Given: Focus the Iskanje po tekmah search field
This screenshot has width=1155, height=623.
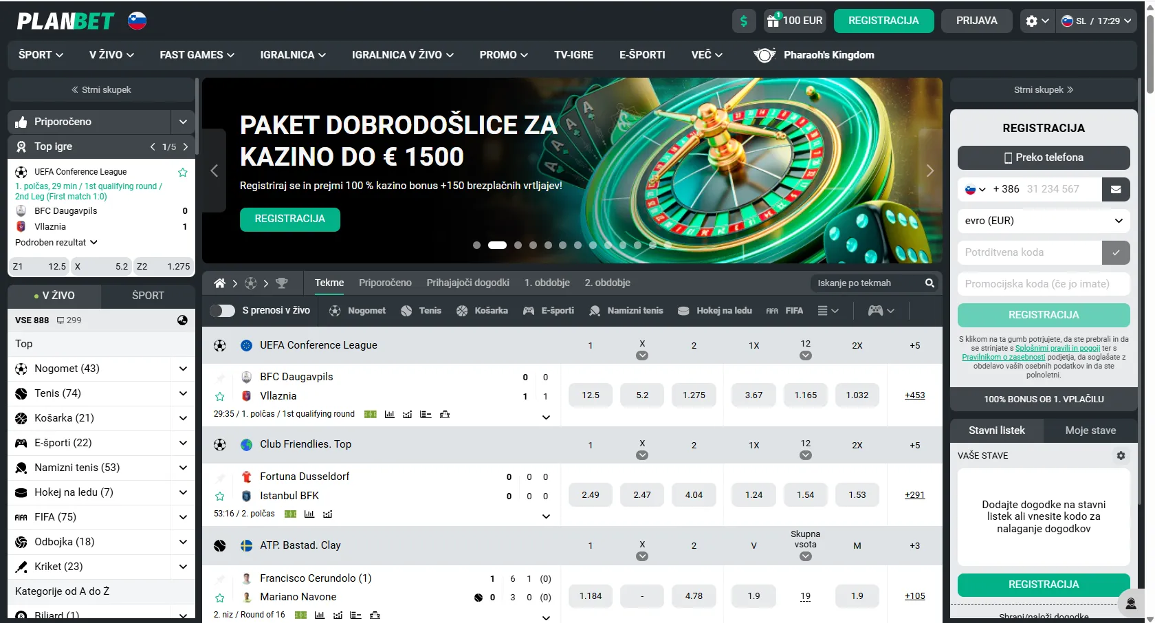Looking at the screenshot, I should (x=868, y=283).
